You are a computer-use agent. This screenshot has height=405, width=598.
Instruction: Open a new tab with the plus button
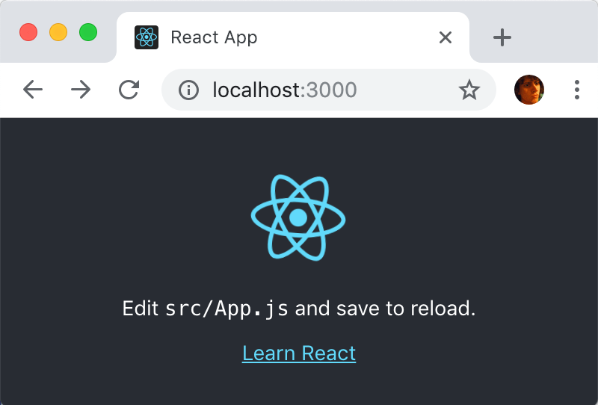pyautogui.click(x=502, y=37)
